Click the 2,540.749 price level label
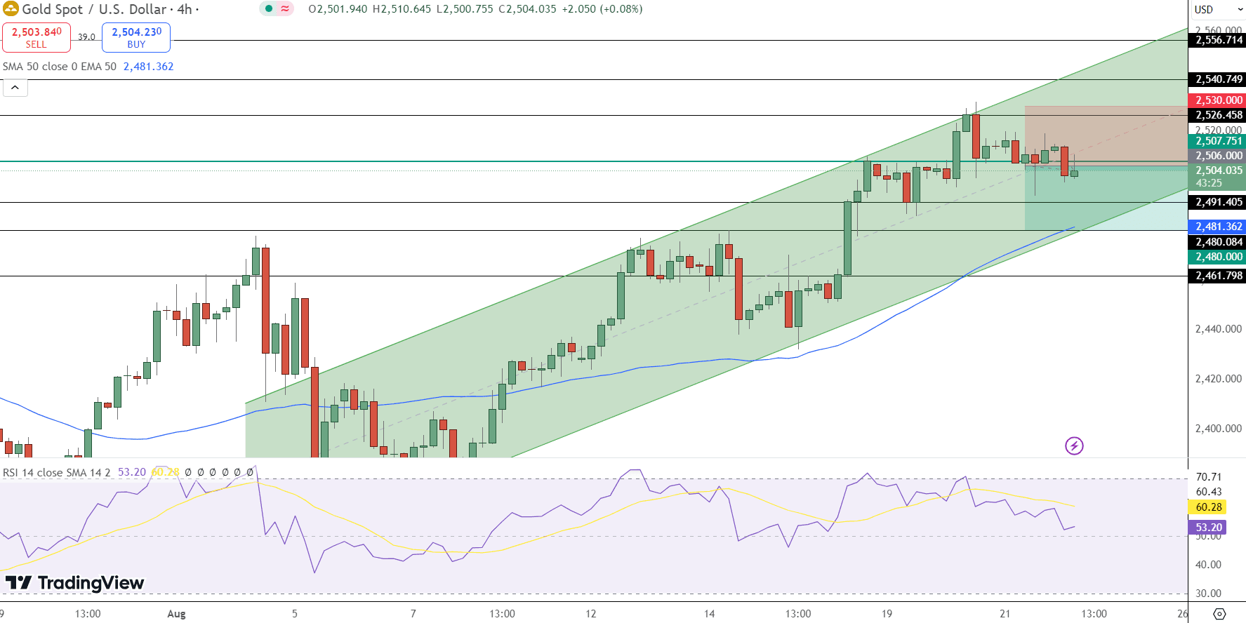Image resolution: width=1246 pixels, height=623 pixels. tap(1218, 79)
